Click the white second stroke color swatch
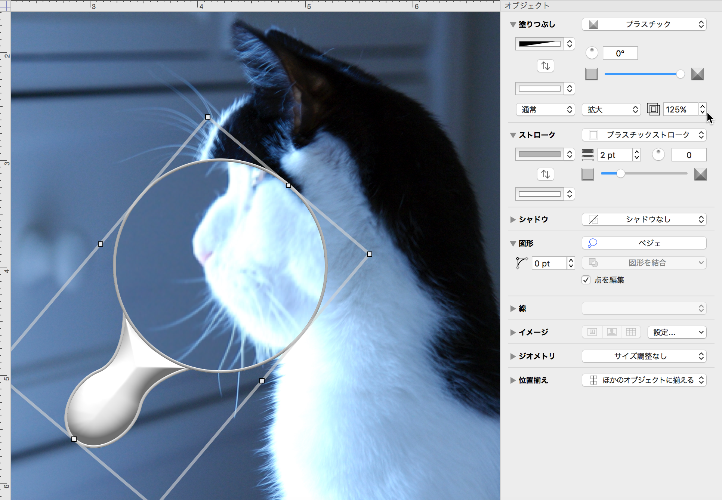Screen dimensions: 722x500 coord(540,194)
